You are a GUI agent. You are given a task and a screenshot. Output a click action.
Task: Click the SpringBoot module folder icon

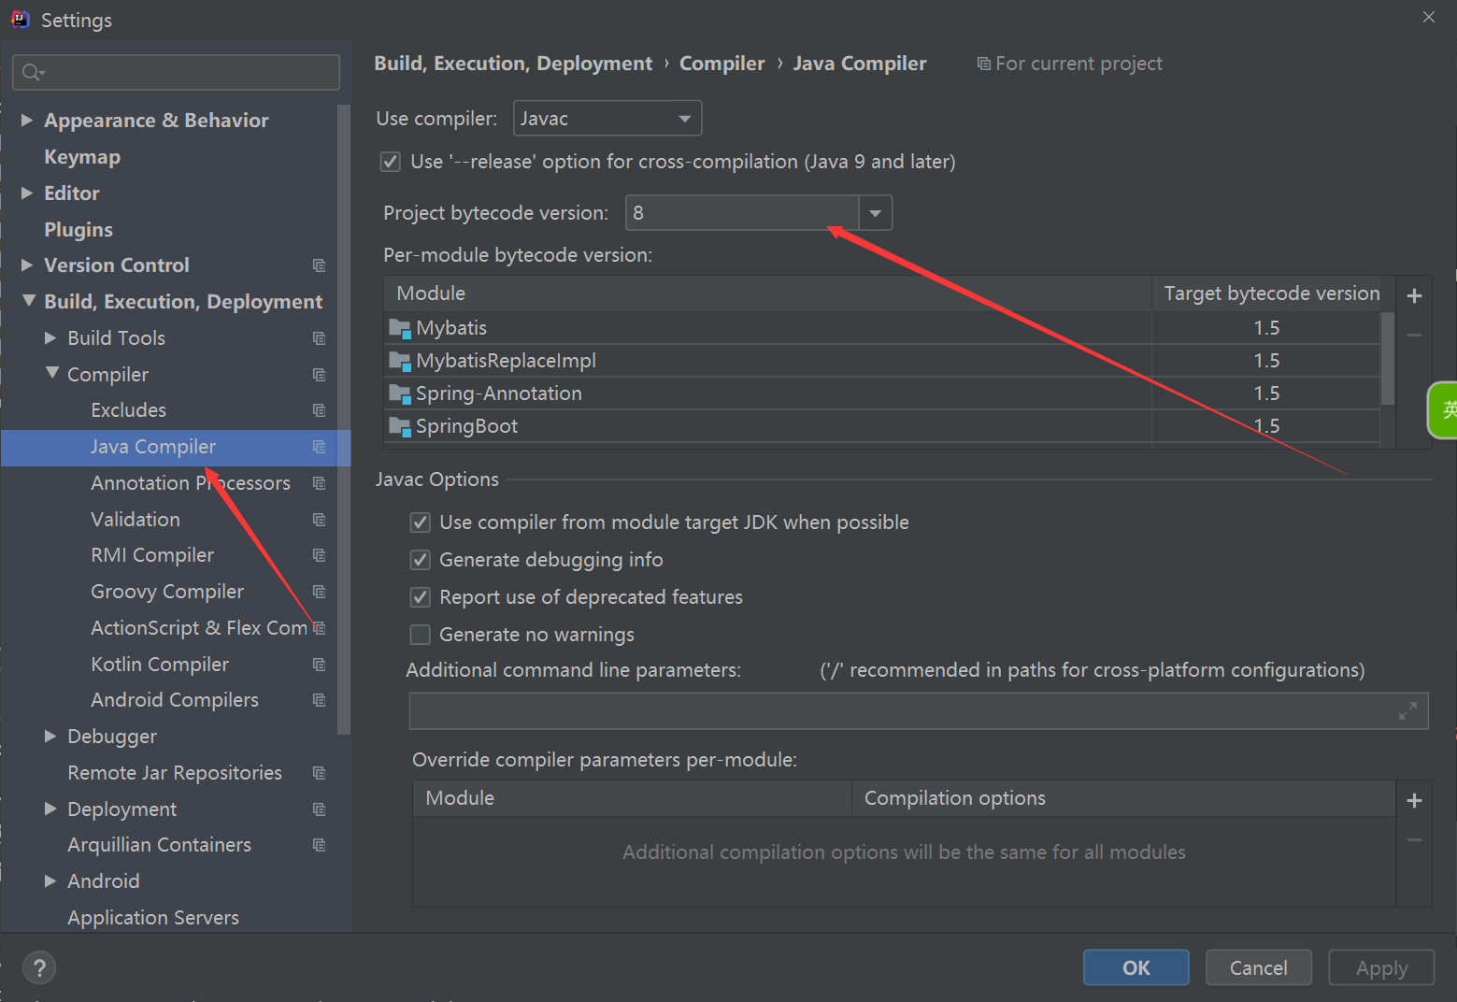[x=400, y=426]
